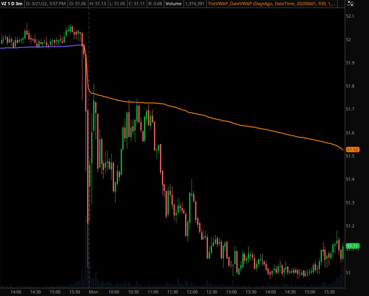Click the 51 price axis label
Screen dimensions: 369x296
pos(348,273)
